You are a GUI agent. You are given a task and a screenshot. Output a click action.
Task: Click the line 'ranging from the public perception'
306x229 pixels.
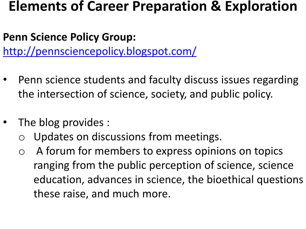click(x=163, y=165)
